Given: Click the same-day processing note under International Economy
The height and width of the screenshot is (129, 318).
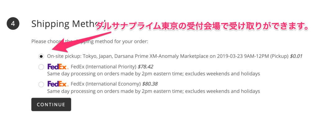Looking at the screenshot, I should 153,91.
